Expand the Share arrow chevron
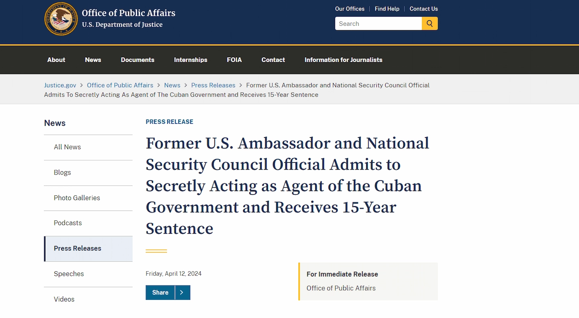Image resolution: width=579 pixels, height=318 pixels. click(x=182, y=293)
